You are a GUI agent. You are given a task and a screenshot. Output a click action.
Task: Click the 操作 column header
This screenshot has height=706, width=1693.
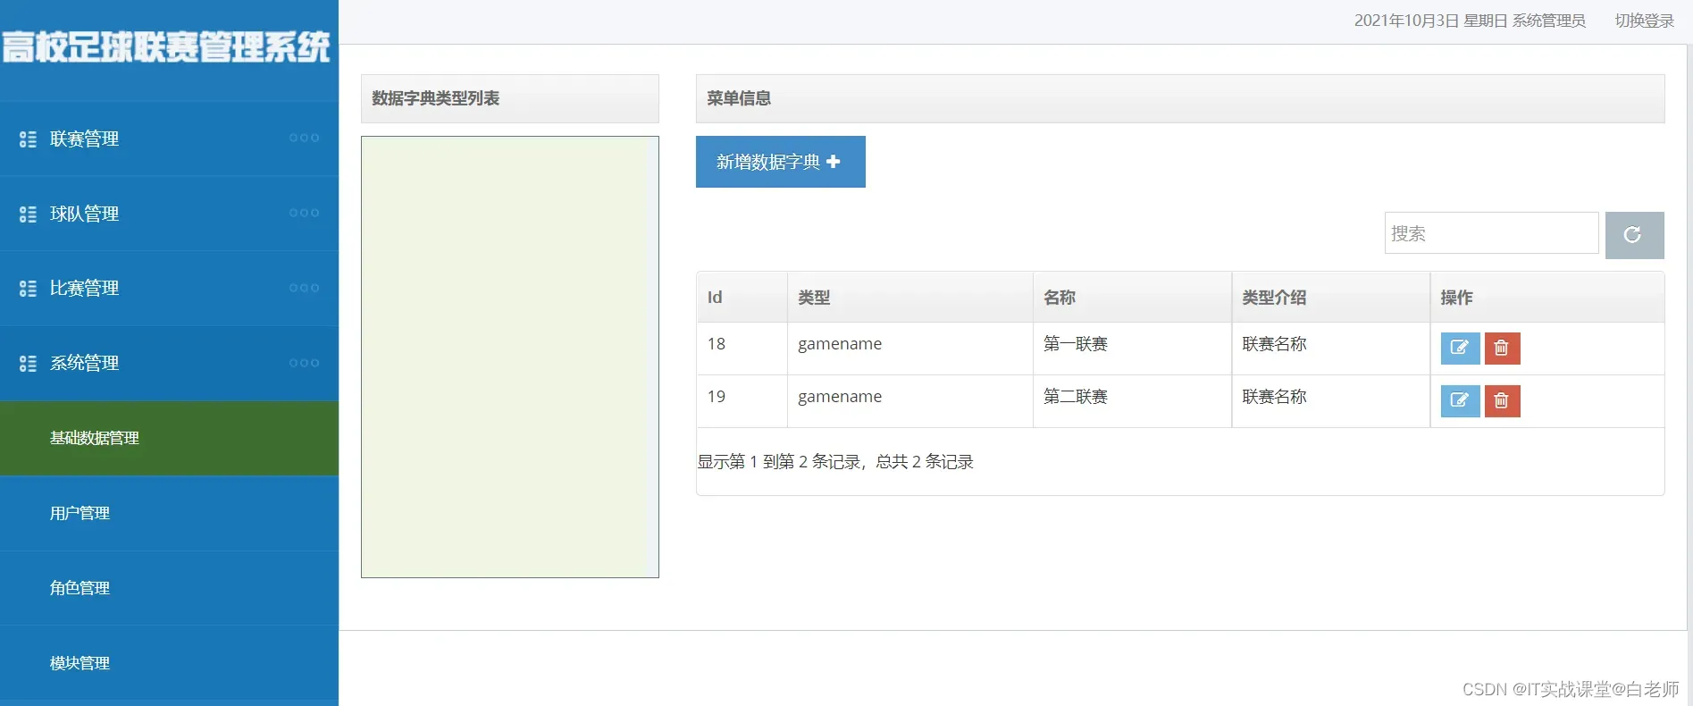1546,298
